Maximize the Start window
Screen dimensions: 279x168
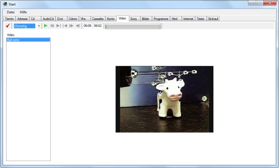coord(259,3)
